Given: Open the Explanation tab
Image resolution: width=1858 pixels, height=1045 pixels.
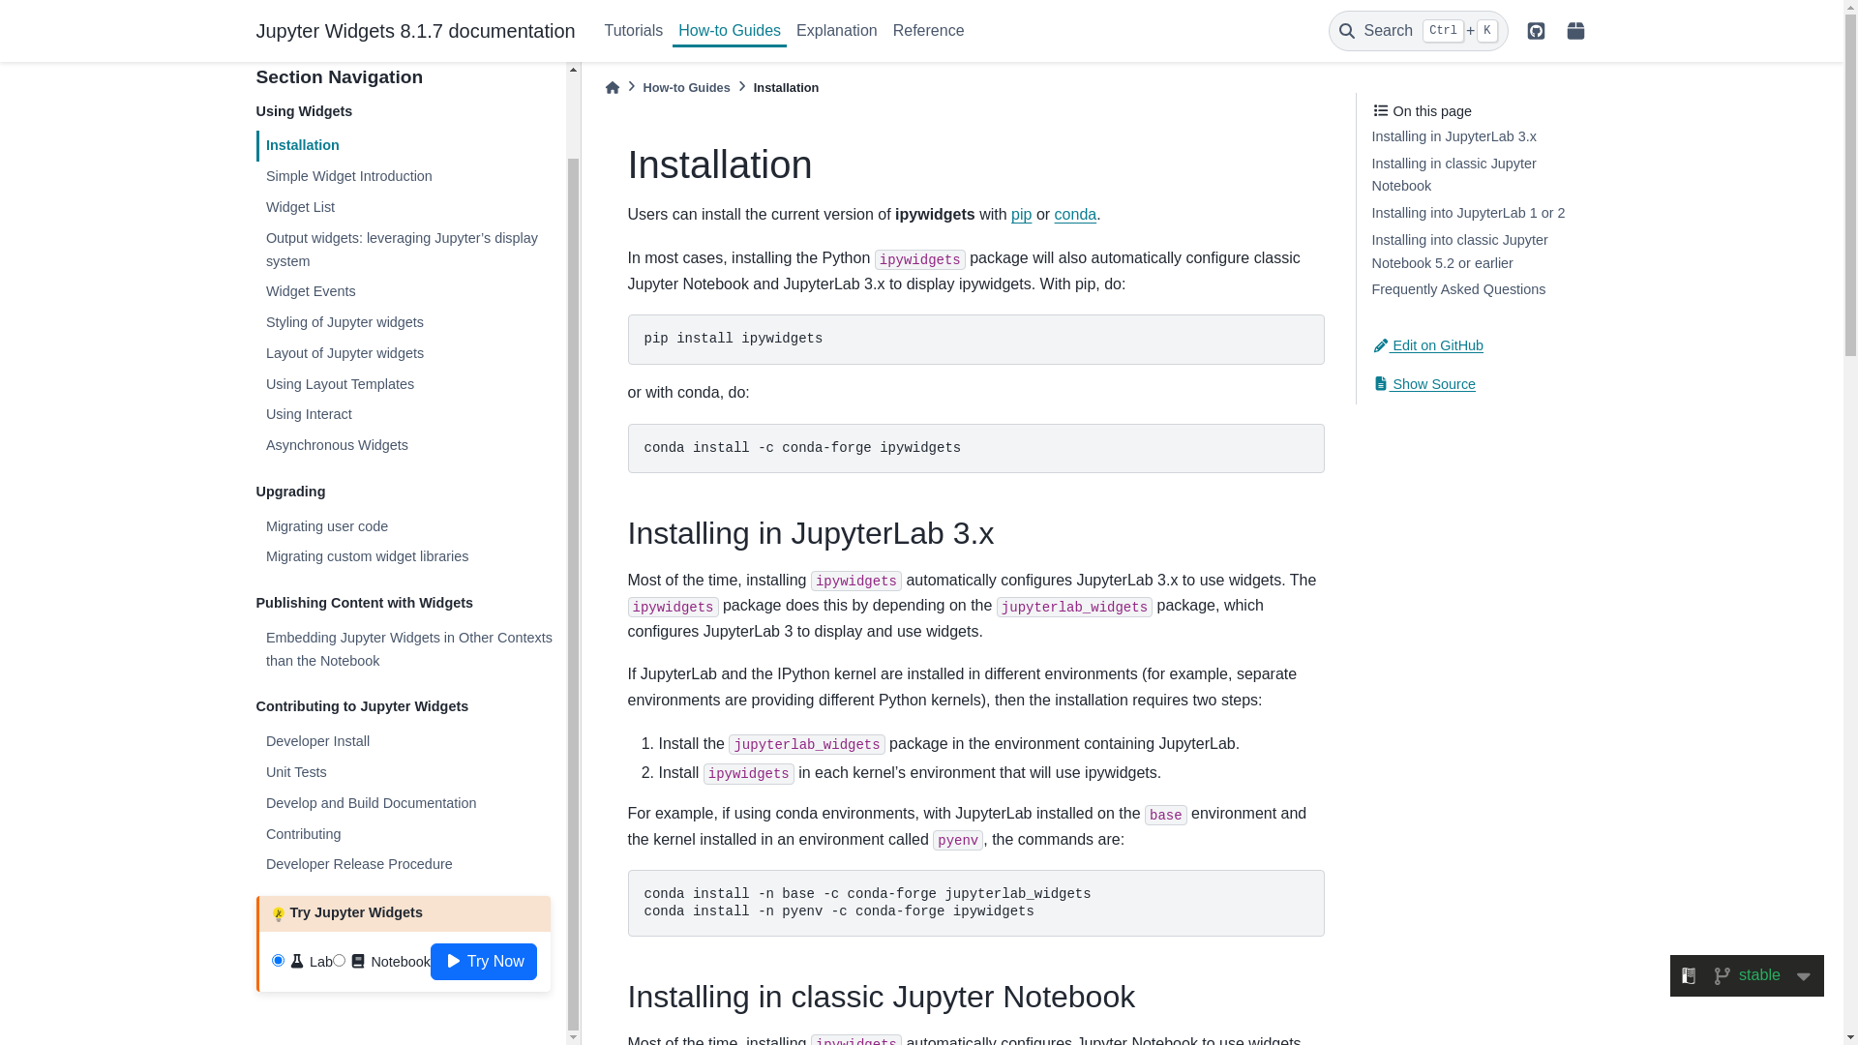Looking at the screenshot, I should (x=837, y=31).
